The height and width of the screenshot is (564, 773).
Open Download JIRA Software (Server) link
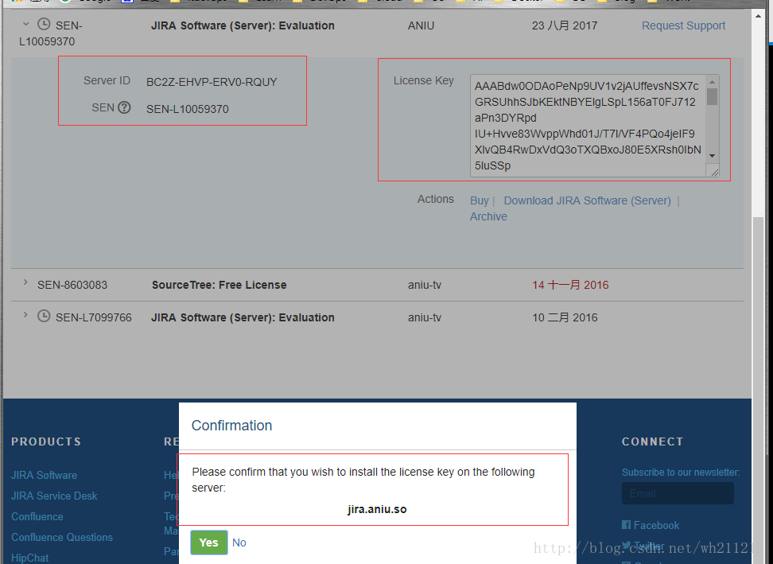tap(587, 200)
